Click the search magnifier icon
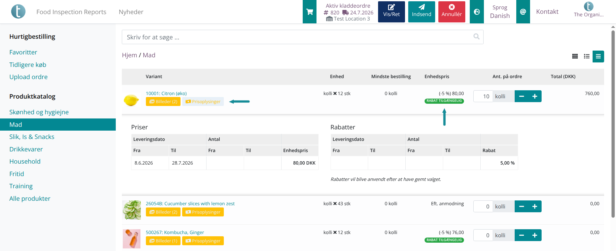This screenshot has width=616, height=251. point(477,37)
